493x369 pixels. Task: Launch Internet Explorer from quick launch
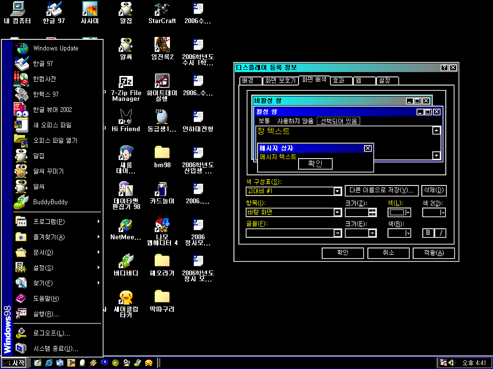click(49, 363)
